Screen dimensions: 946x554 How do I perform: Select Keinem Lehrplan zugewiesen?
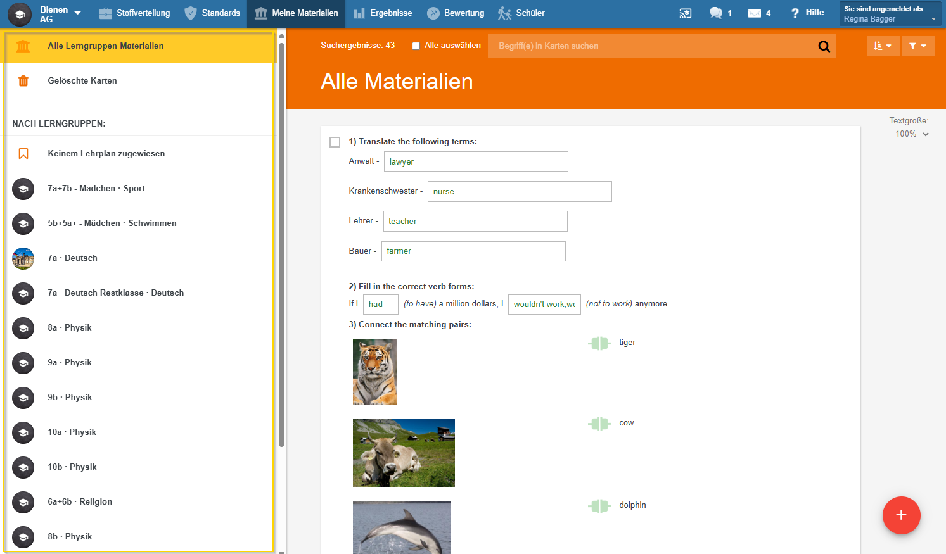[x=139, y=154]
